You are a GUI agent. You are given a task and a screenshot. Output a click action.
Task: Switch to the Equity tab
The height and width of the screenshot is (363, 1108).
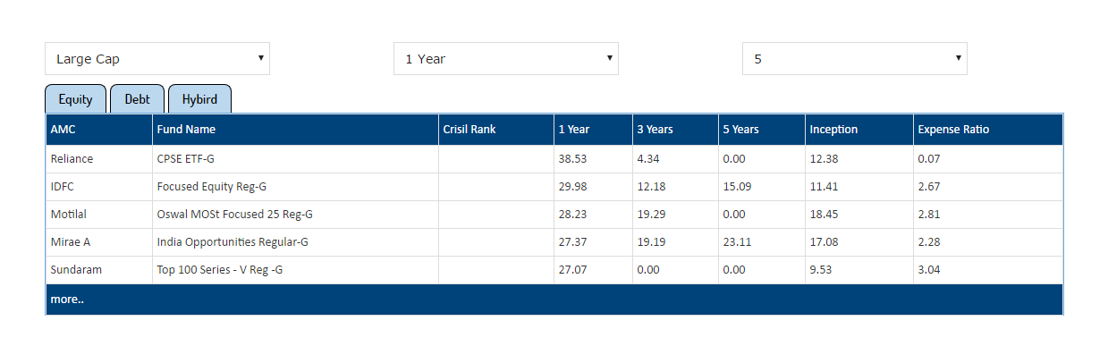pyautogui.click(x=76, y=99)
